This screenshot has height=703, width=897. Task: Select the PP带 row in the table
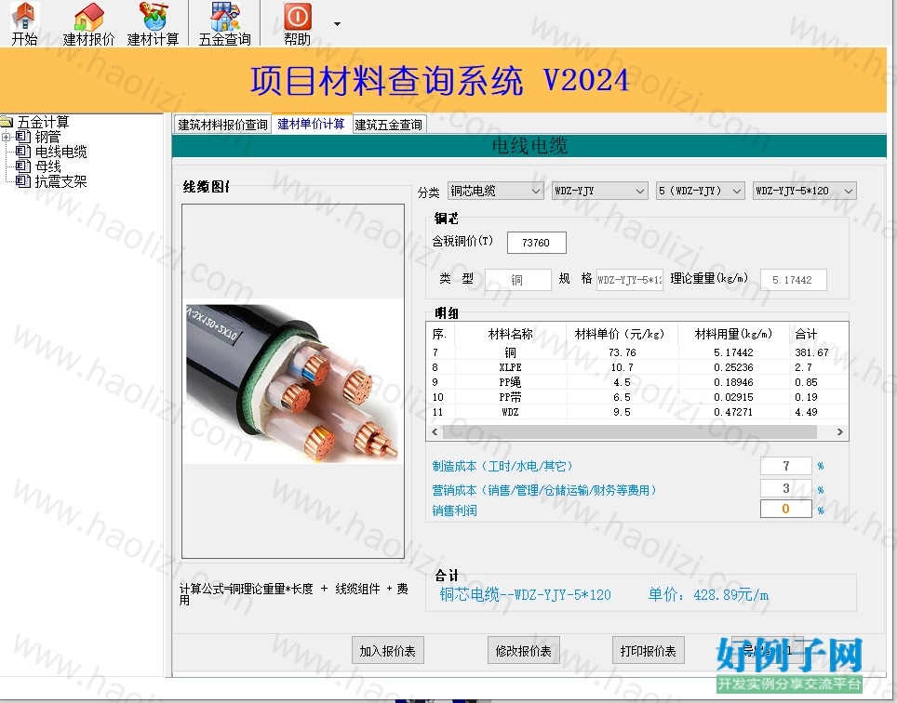pos(636,397)
